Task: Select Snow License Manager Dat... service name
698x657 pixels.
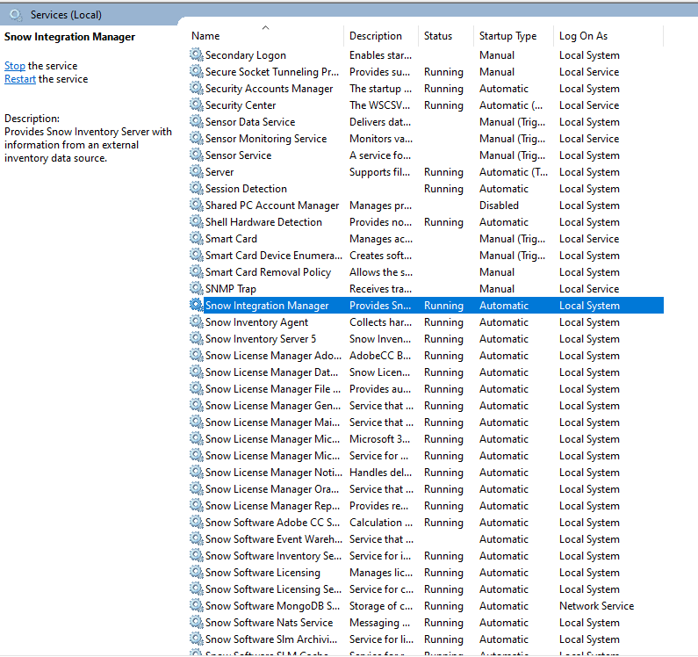Action: point(272,372)
